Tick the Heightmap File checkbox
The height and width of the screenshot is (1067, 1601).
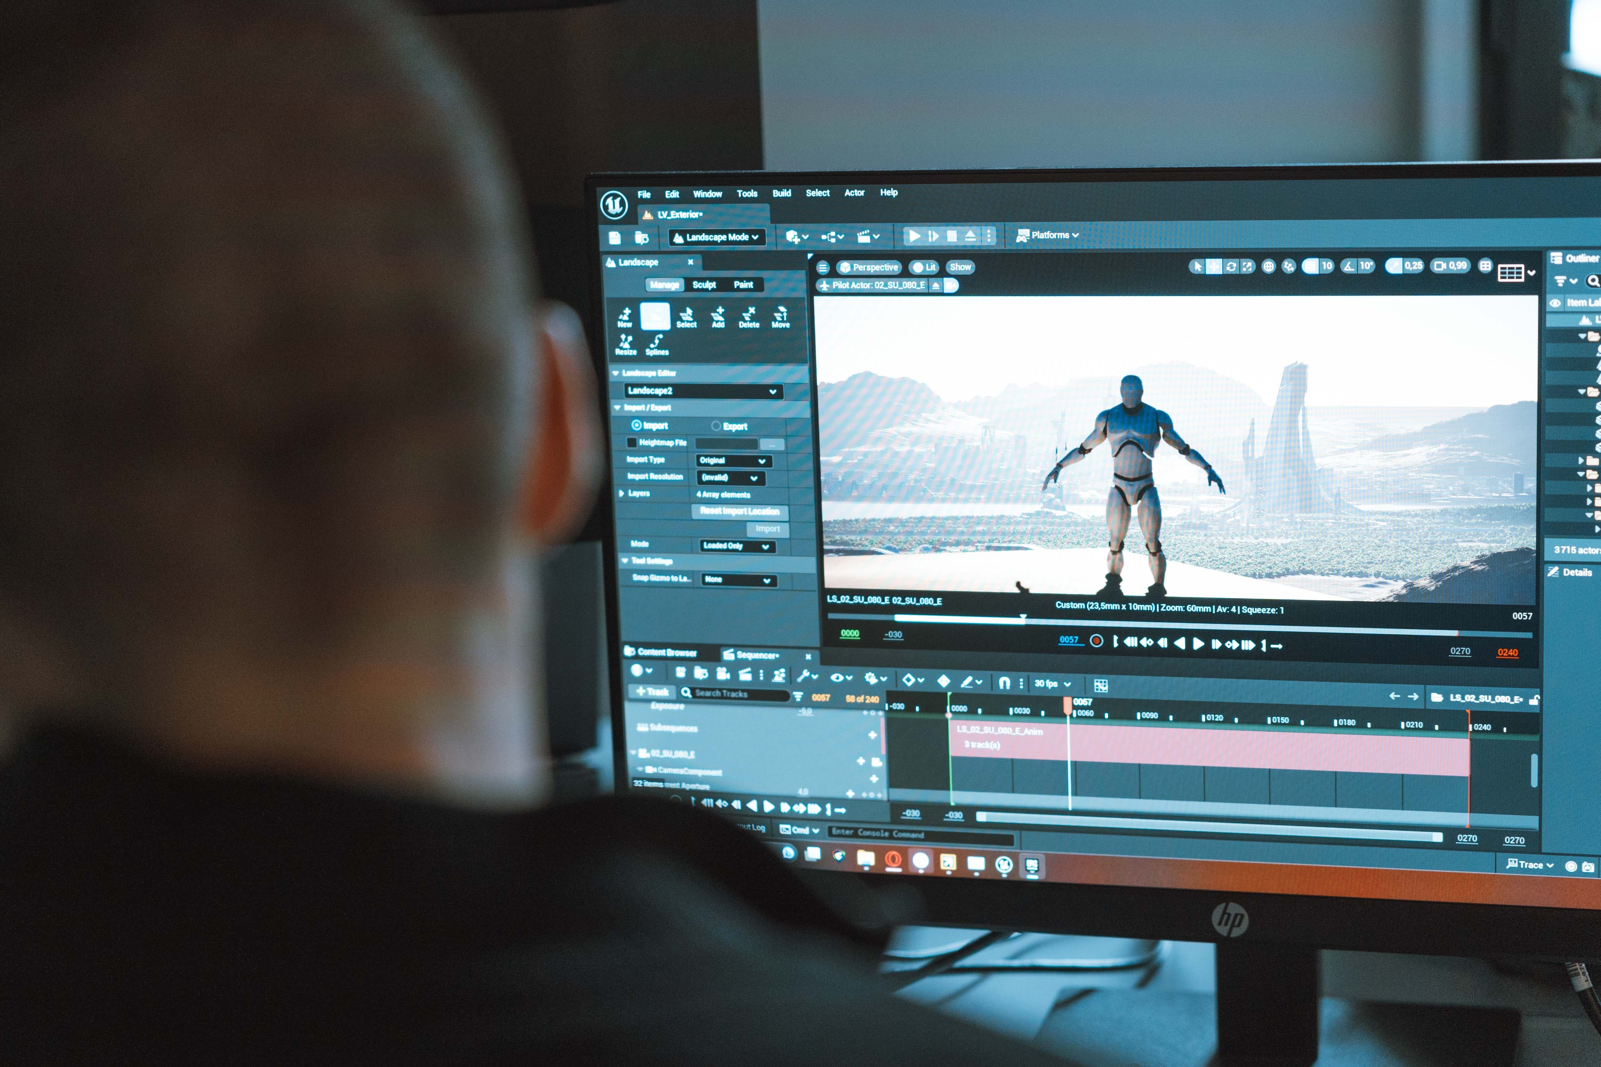click(632, 442)
